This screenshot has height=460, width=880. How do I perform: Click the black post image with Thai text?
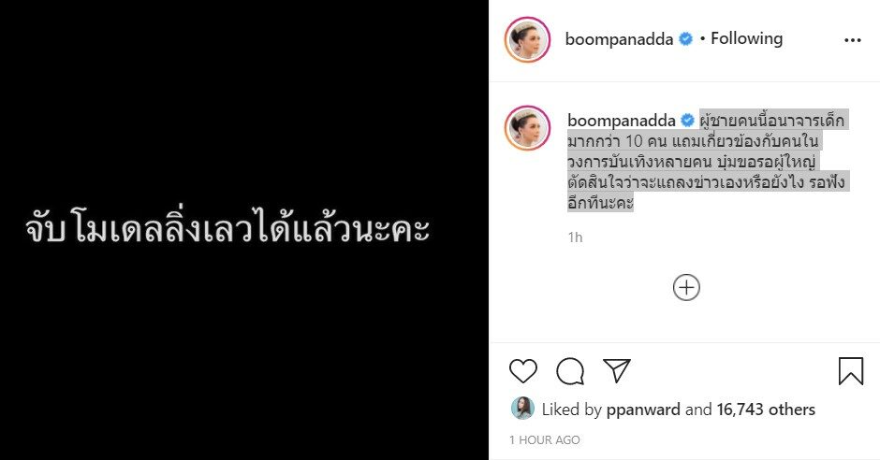pos(244,230)
